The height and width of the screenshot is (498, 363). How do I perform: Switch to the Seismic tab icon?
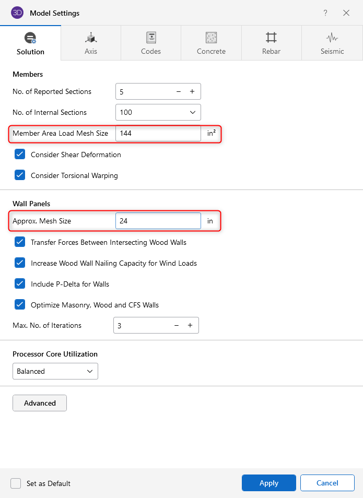point(332,38)
